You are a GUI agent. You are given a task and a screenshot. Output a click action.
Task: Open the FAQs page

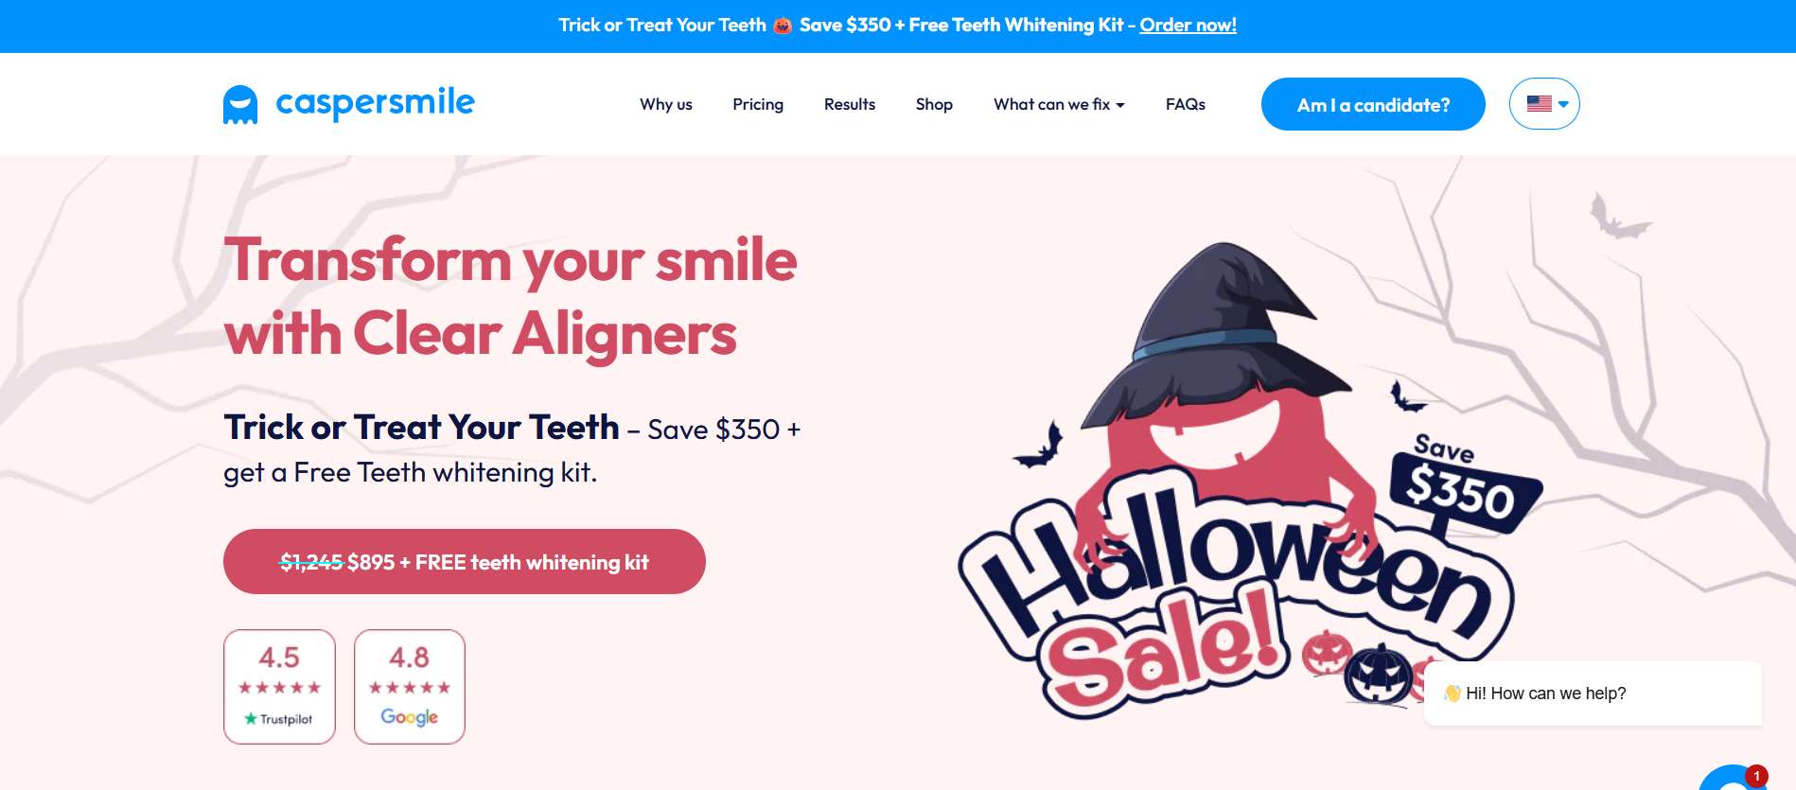(1186, 104)
